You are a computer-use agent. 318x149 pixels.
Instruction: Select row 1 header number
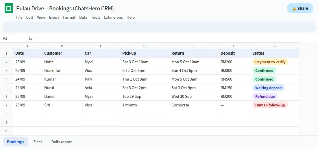pyautogui.click(x=6, y=53)
